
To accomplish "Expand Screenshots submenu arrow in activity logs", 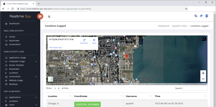I will pyautogui.click(x=36, y=77).
